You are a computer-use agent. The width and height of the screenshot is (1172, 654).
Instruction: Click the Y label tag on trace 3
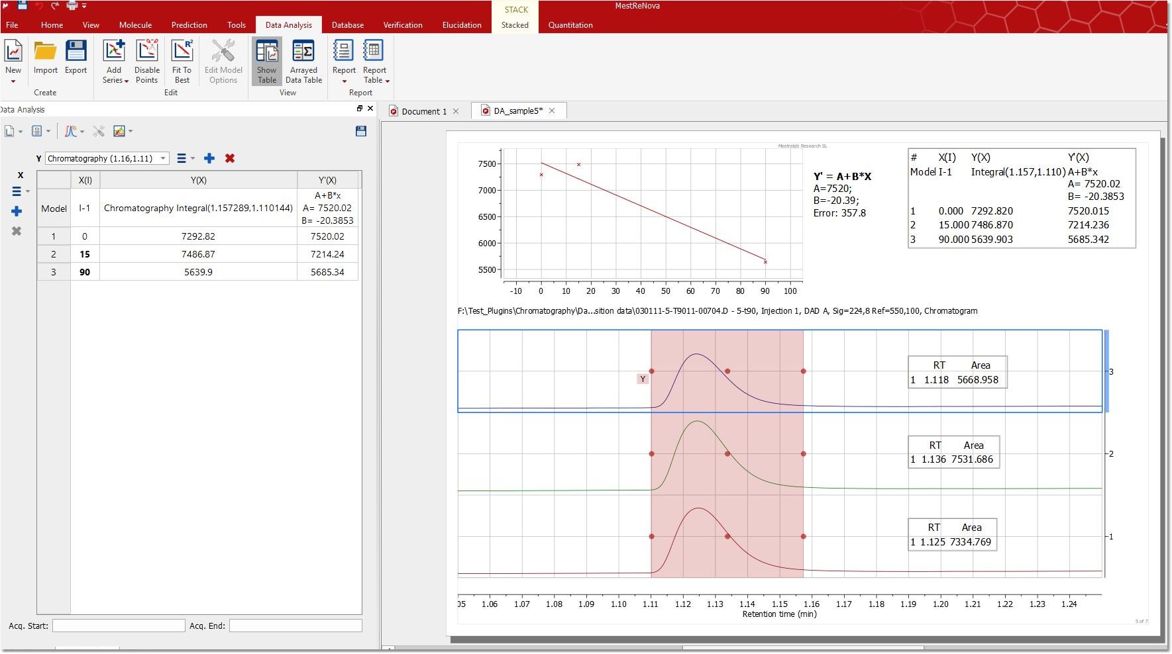(643, 379)
